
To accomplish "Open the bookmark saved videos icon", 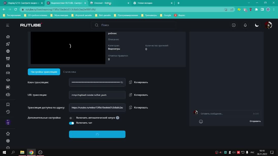I will pyautogui.click(x=8, y=105).
